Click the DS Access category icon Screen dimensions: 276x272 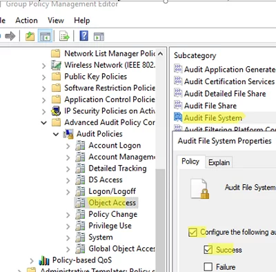tap(80, 179)
